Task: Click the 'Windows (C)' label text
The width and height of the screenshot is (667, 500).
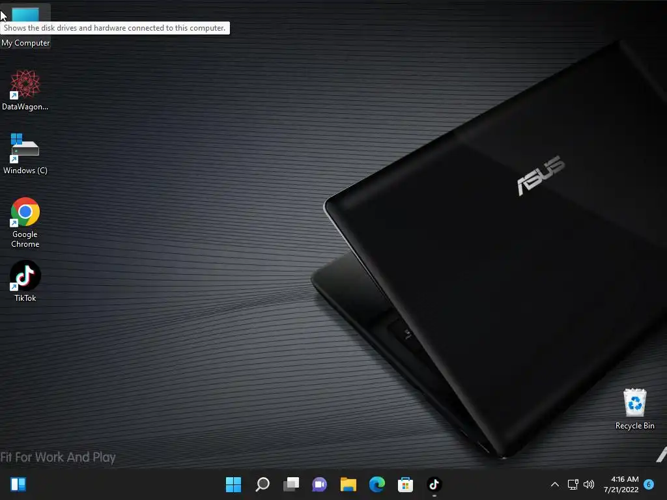Action: click(x=25, y=171)
